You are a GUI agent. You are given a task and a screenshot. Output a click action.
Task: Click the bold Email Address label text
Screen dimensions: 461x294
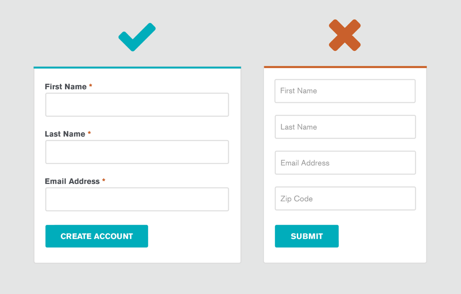click(72, 181)
